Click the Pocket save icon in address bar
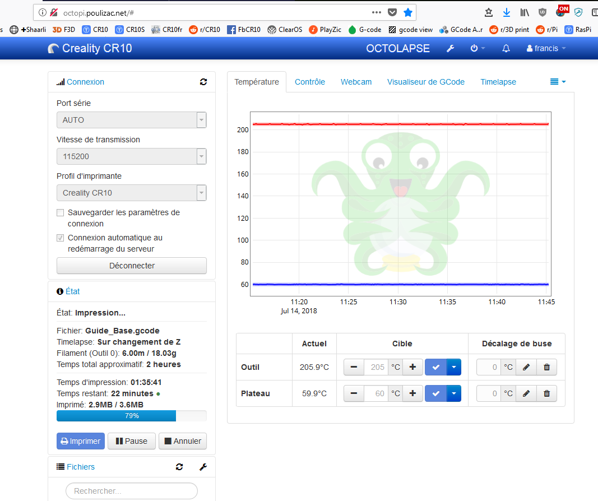Viewport: 598px width, 501px height. pyautogui.click(x=392, y=12)
